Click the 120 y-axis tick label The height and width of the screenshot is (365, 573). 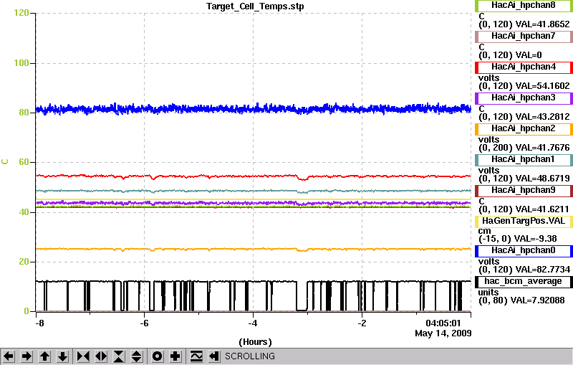(x=21, y=13)
